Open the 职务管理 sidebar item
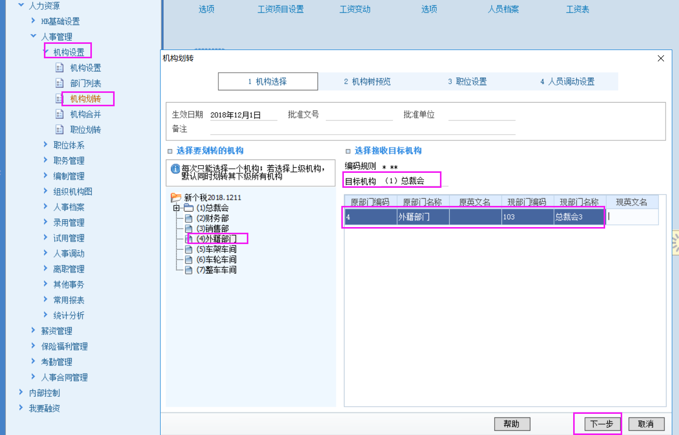The height and width of the screenshot is (435, 679). coord(69,160)
